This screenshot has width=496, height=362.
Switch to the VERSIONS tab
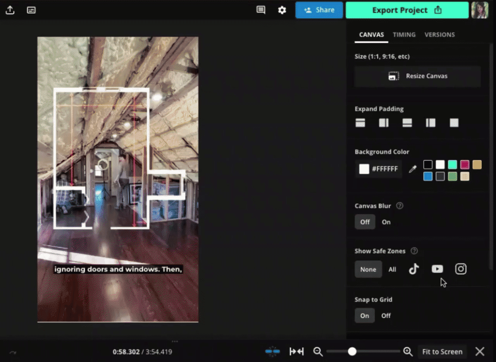click(439, 35)
